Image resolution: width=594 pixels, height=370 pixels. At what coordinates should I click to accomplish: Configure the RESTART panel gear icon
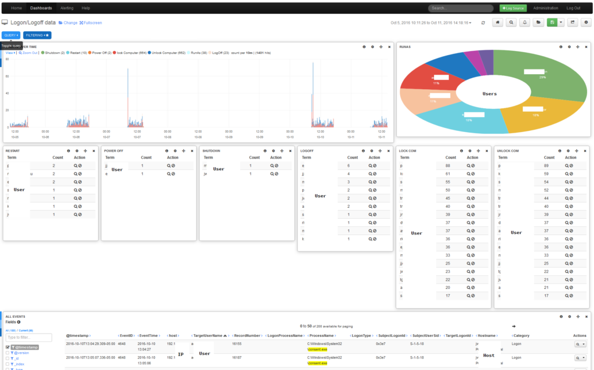tap(77, 151)
